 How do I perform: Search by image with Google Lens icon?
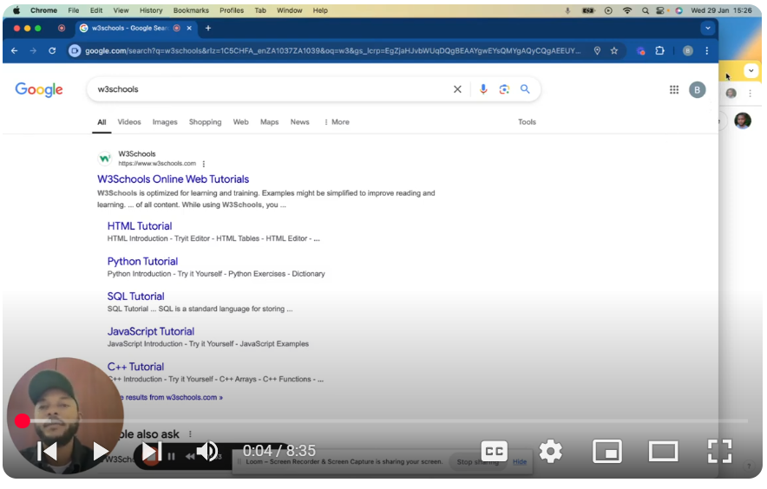click(504, 89)
